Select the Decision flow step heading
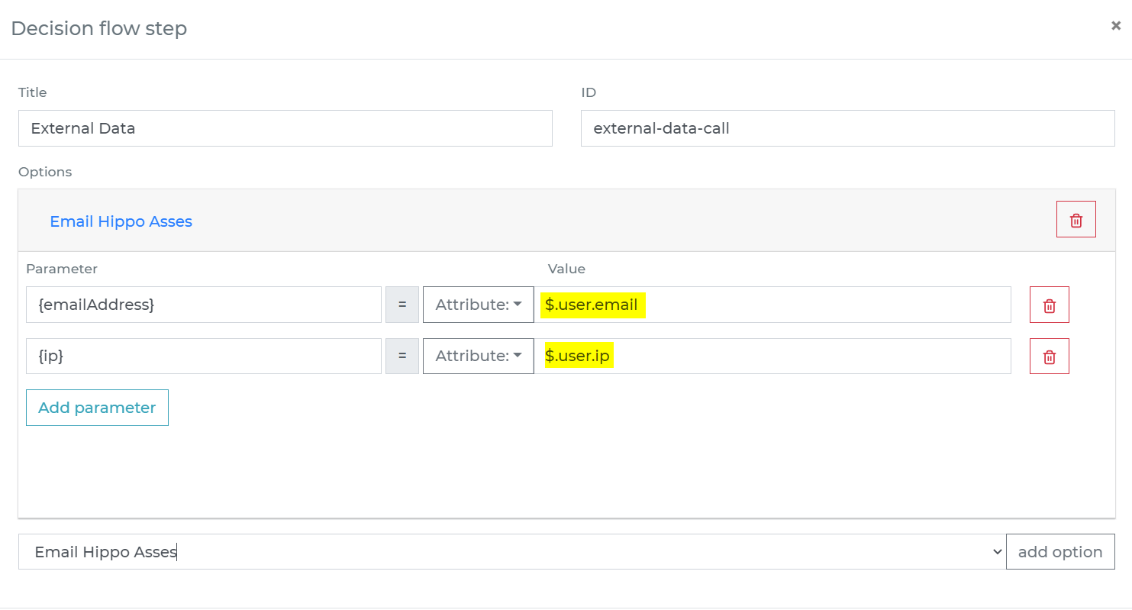Image resolution: width=1132 pixels, height=610 pixels. point(98,29)
